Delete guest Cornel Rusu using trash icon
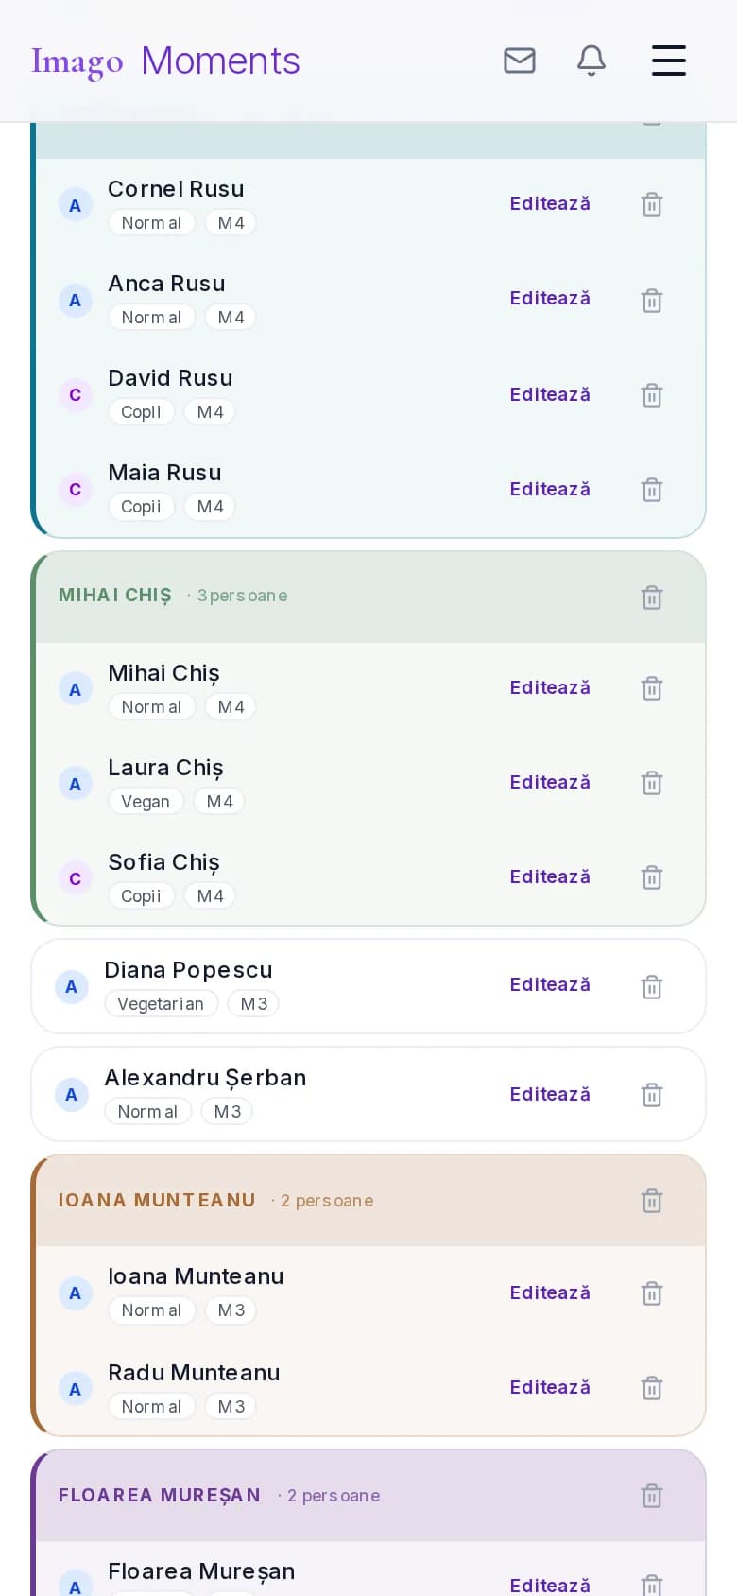 coord(652,204)
